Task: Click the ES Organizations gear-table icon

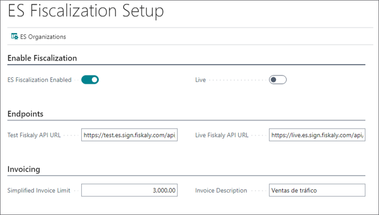Action: point(15,37)
